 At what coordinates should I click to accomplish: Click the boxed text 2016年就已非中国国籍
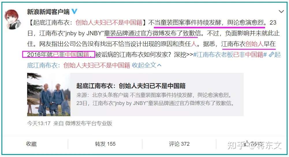pyautogui.click(x=59, y=55)
